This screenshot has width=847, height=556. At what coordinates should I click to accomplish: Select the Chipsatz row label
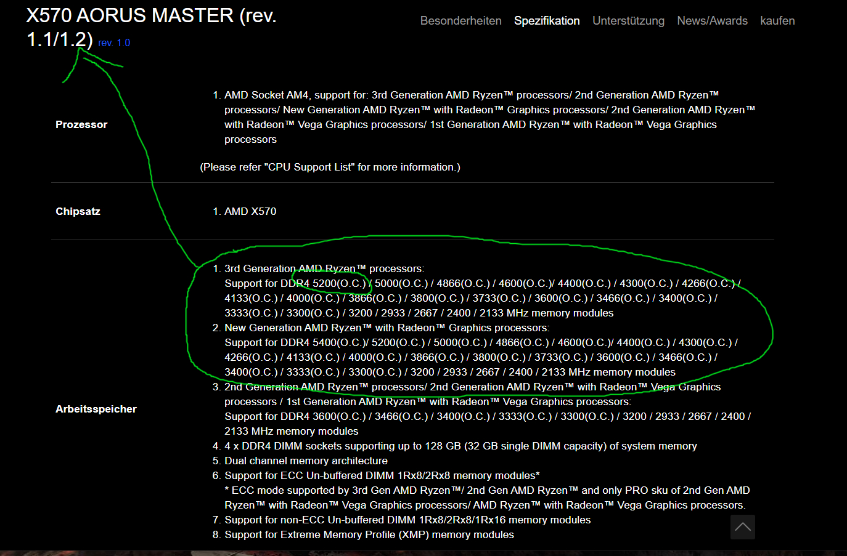point(78,211)
